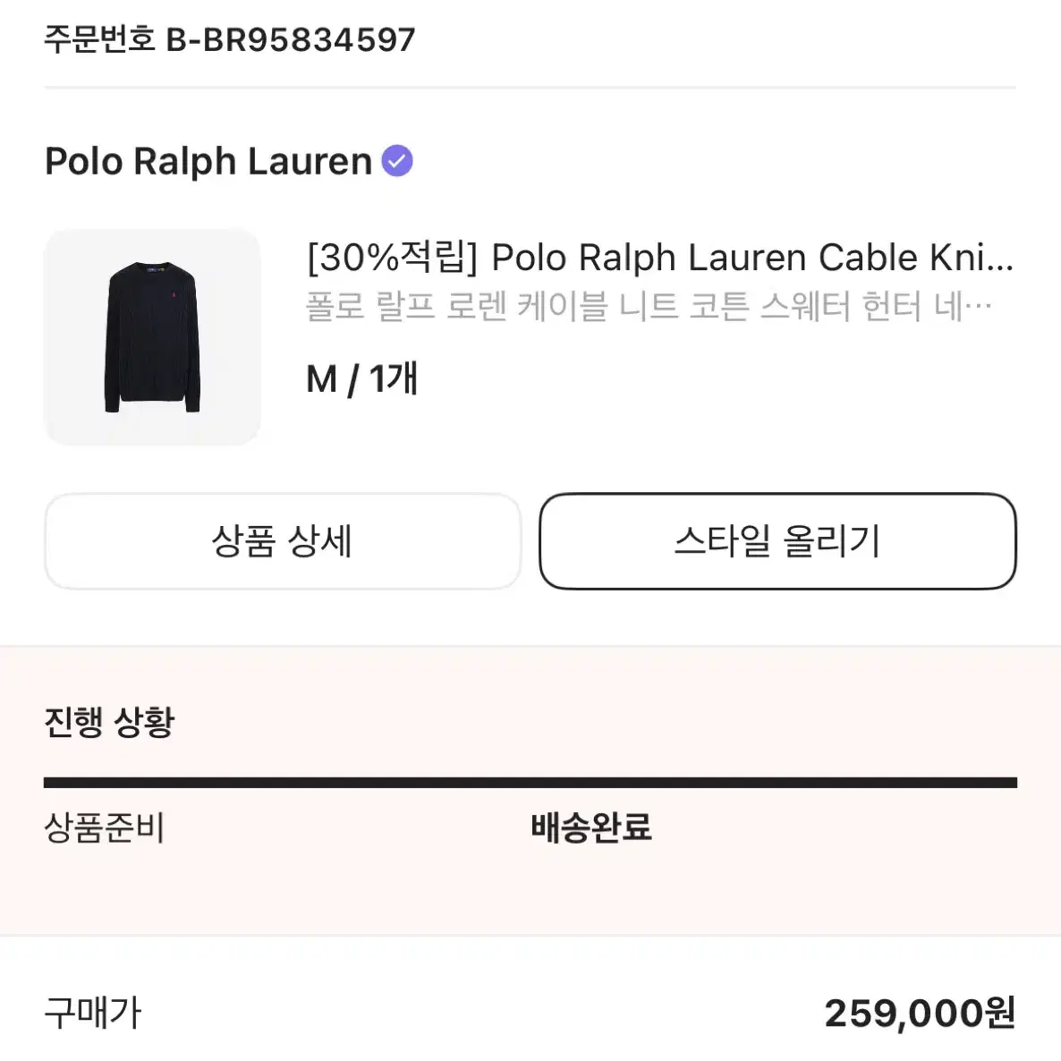Tap the 스타일 올리기 button
1061x1061 pixels.
point(778,541)
